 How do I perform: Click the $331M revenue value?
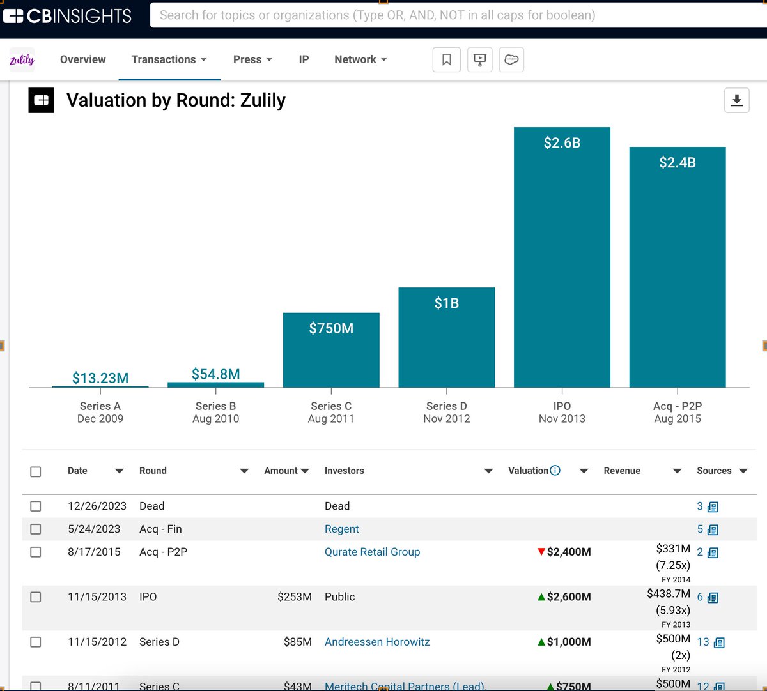[x=673, y=549]
